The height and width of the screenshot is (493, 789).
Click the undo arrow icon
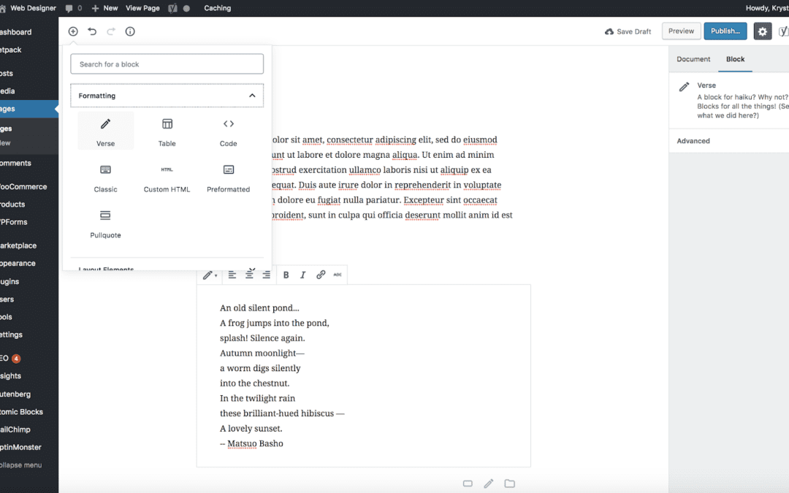click(91, 31)
